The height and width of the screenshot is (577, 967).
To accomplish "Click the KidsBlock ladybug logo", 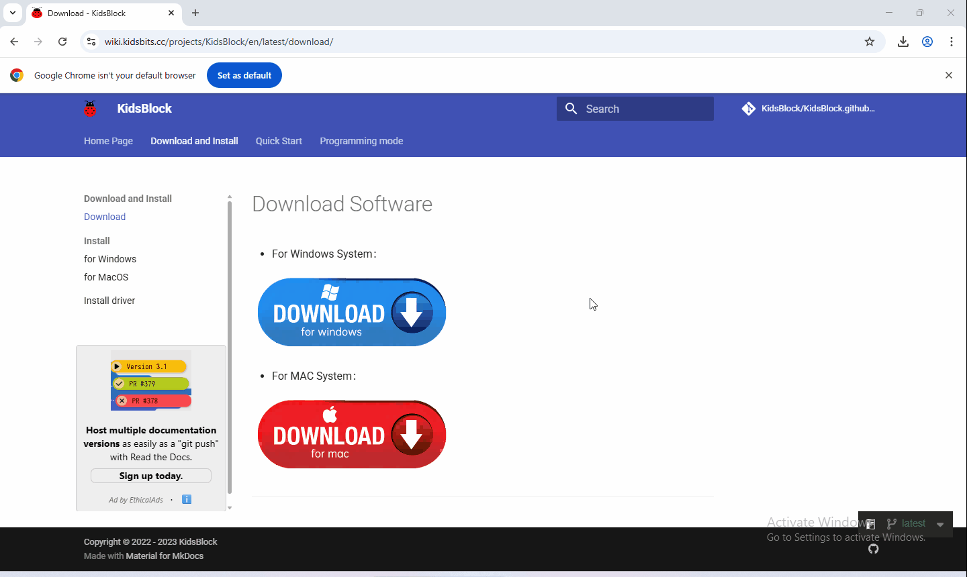I will 90,109.
